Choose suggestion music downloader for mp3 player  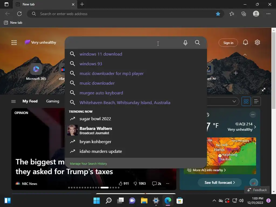136,73
